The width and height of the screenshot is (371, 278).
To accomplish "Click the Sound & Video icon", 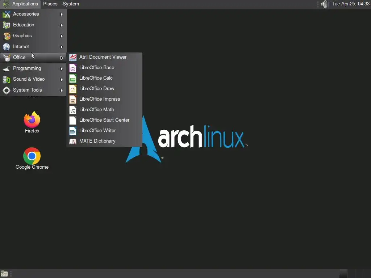I will click(7, 79).
